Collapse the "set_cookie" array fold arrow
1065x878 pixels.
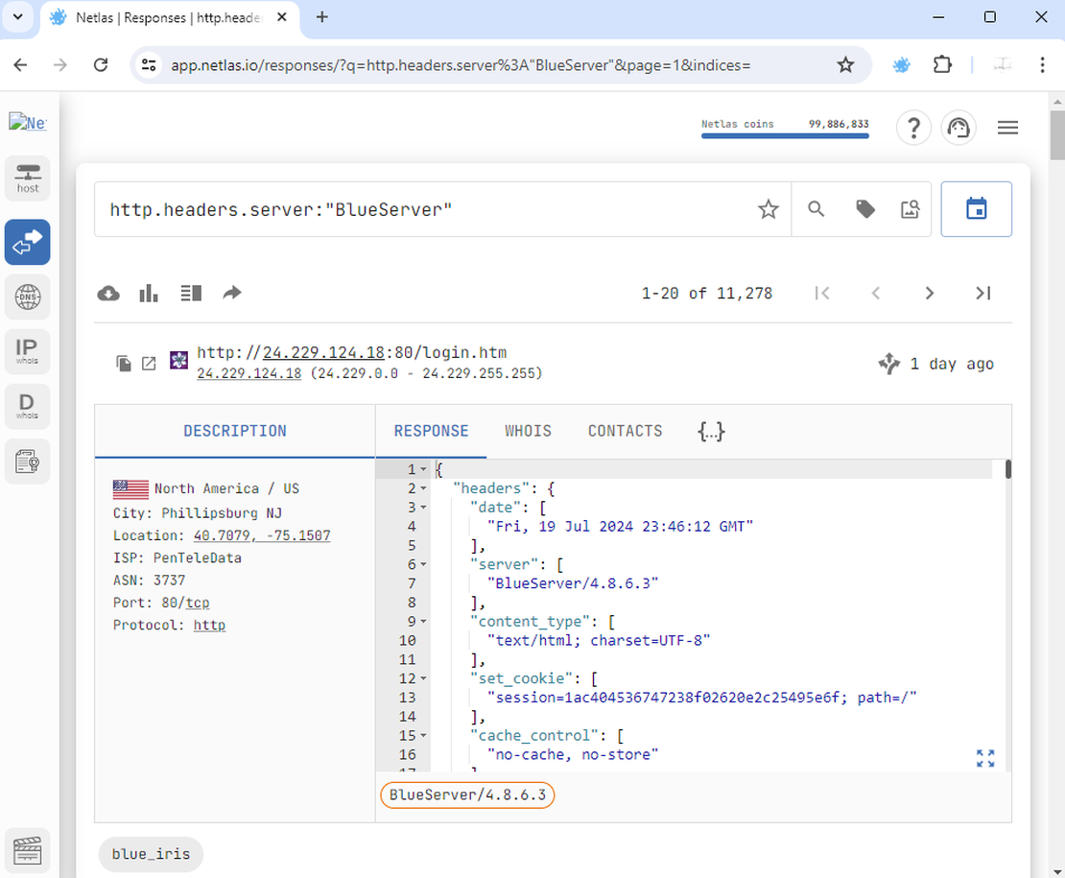click(424, 678)
